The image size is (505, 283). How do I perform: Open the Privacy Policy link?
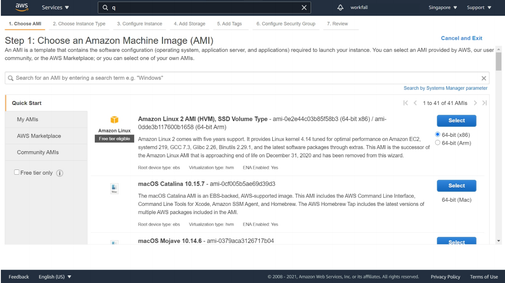pyautogui.click(x=445, y=277)
